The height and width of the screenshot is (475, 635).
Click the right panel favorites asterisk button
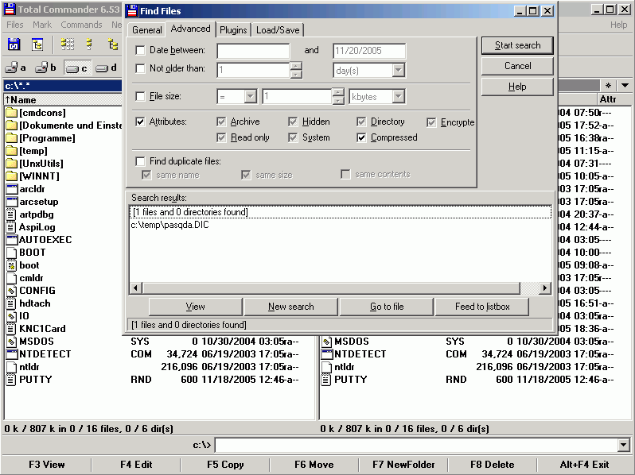608,85
